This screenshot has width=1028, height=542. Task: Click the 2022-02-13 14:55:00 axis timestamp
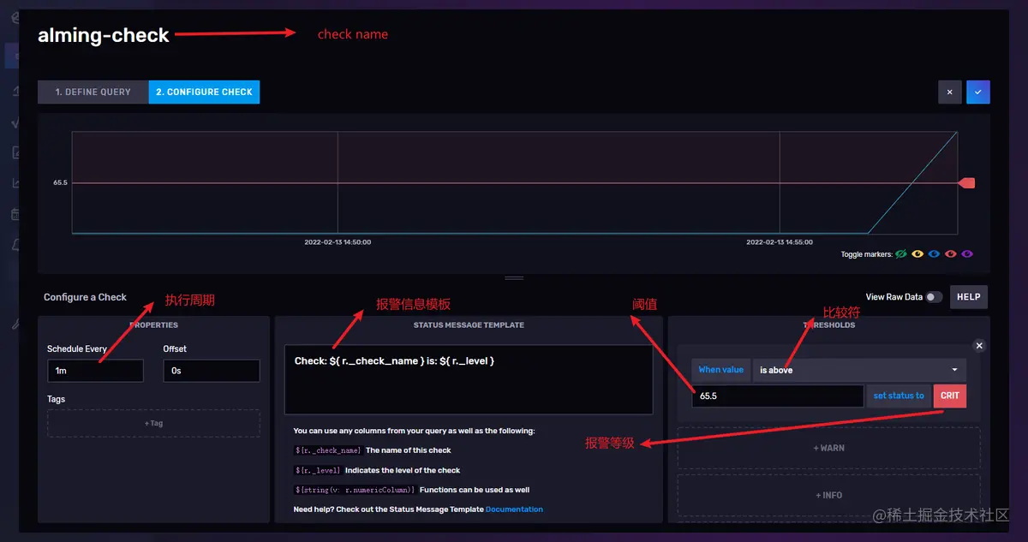pos(780,242)
